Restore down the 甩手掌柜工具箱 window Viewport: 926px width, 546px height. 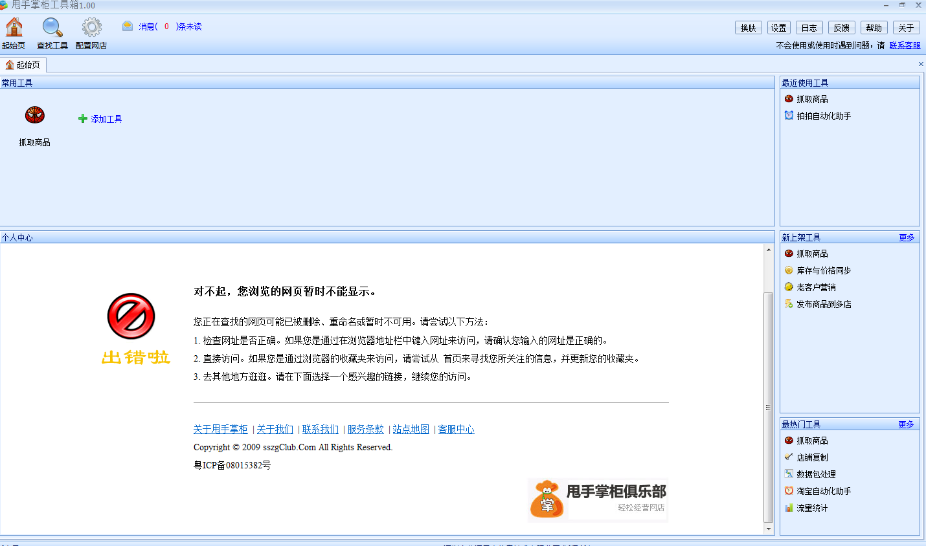coord(902,5)
